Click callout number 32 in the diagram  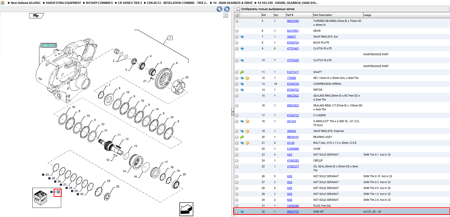pos(58,191)
